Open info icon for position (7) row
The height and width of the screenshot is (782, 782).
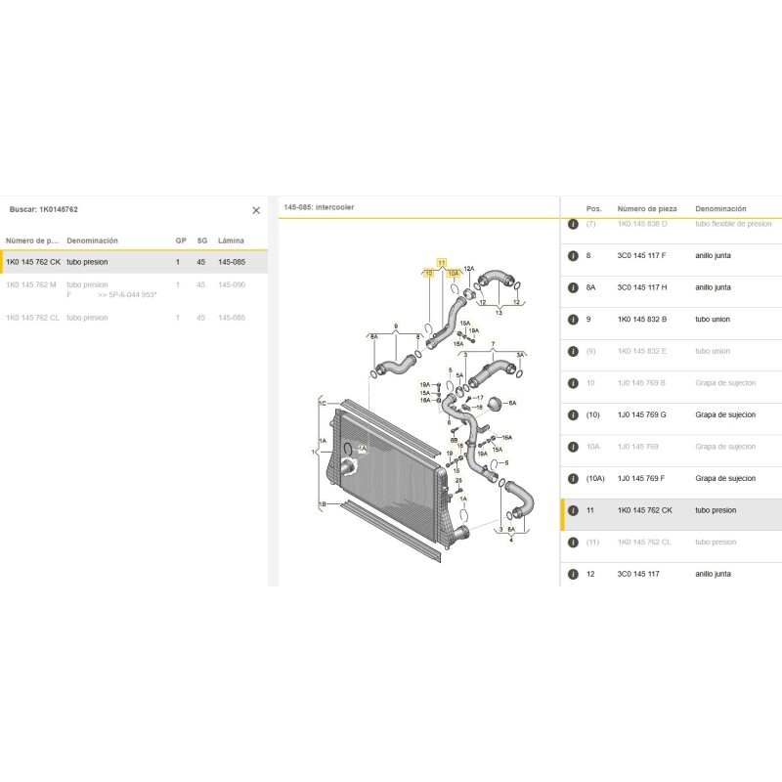[573, 224]
